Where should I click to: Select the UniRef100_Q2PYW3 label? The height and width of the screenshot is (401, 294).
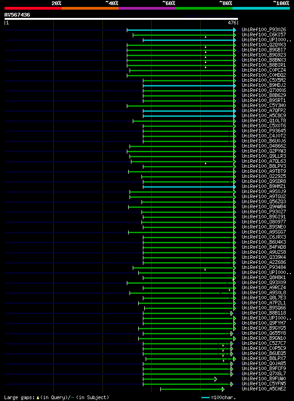(264, 151)
